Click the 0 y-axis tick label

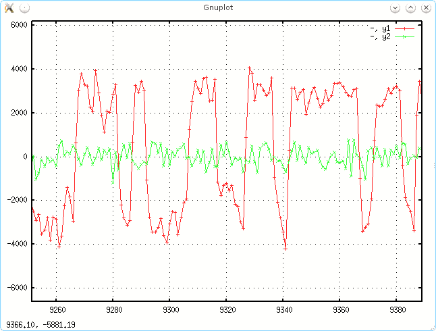point(25,157)
